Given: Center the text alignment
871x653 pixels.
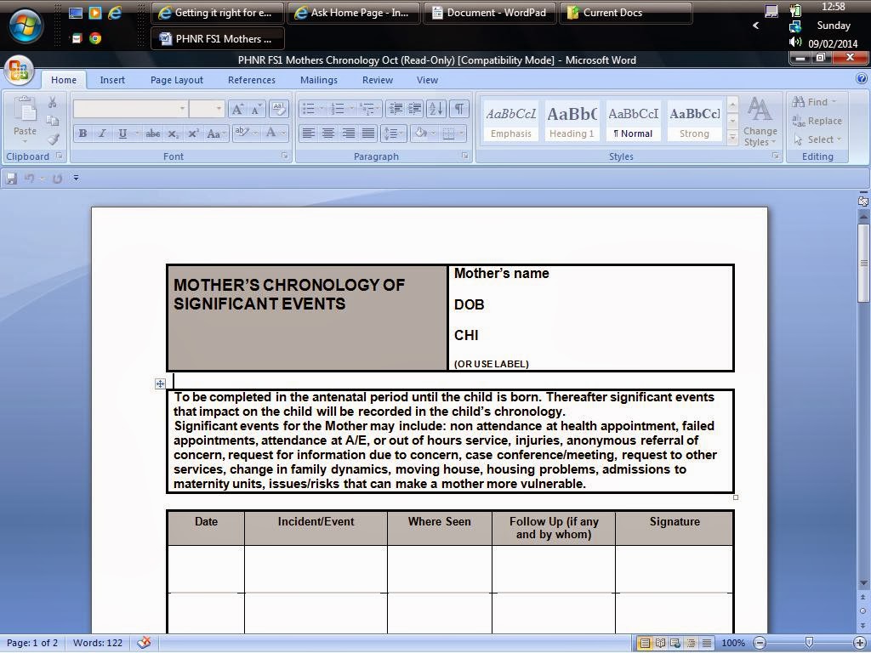Looking at the screenshot, I should click(328, 133).
